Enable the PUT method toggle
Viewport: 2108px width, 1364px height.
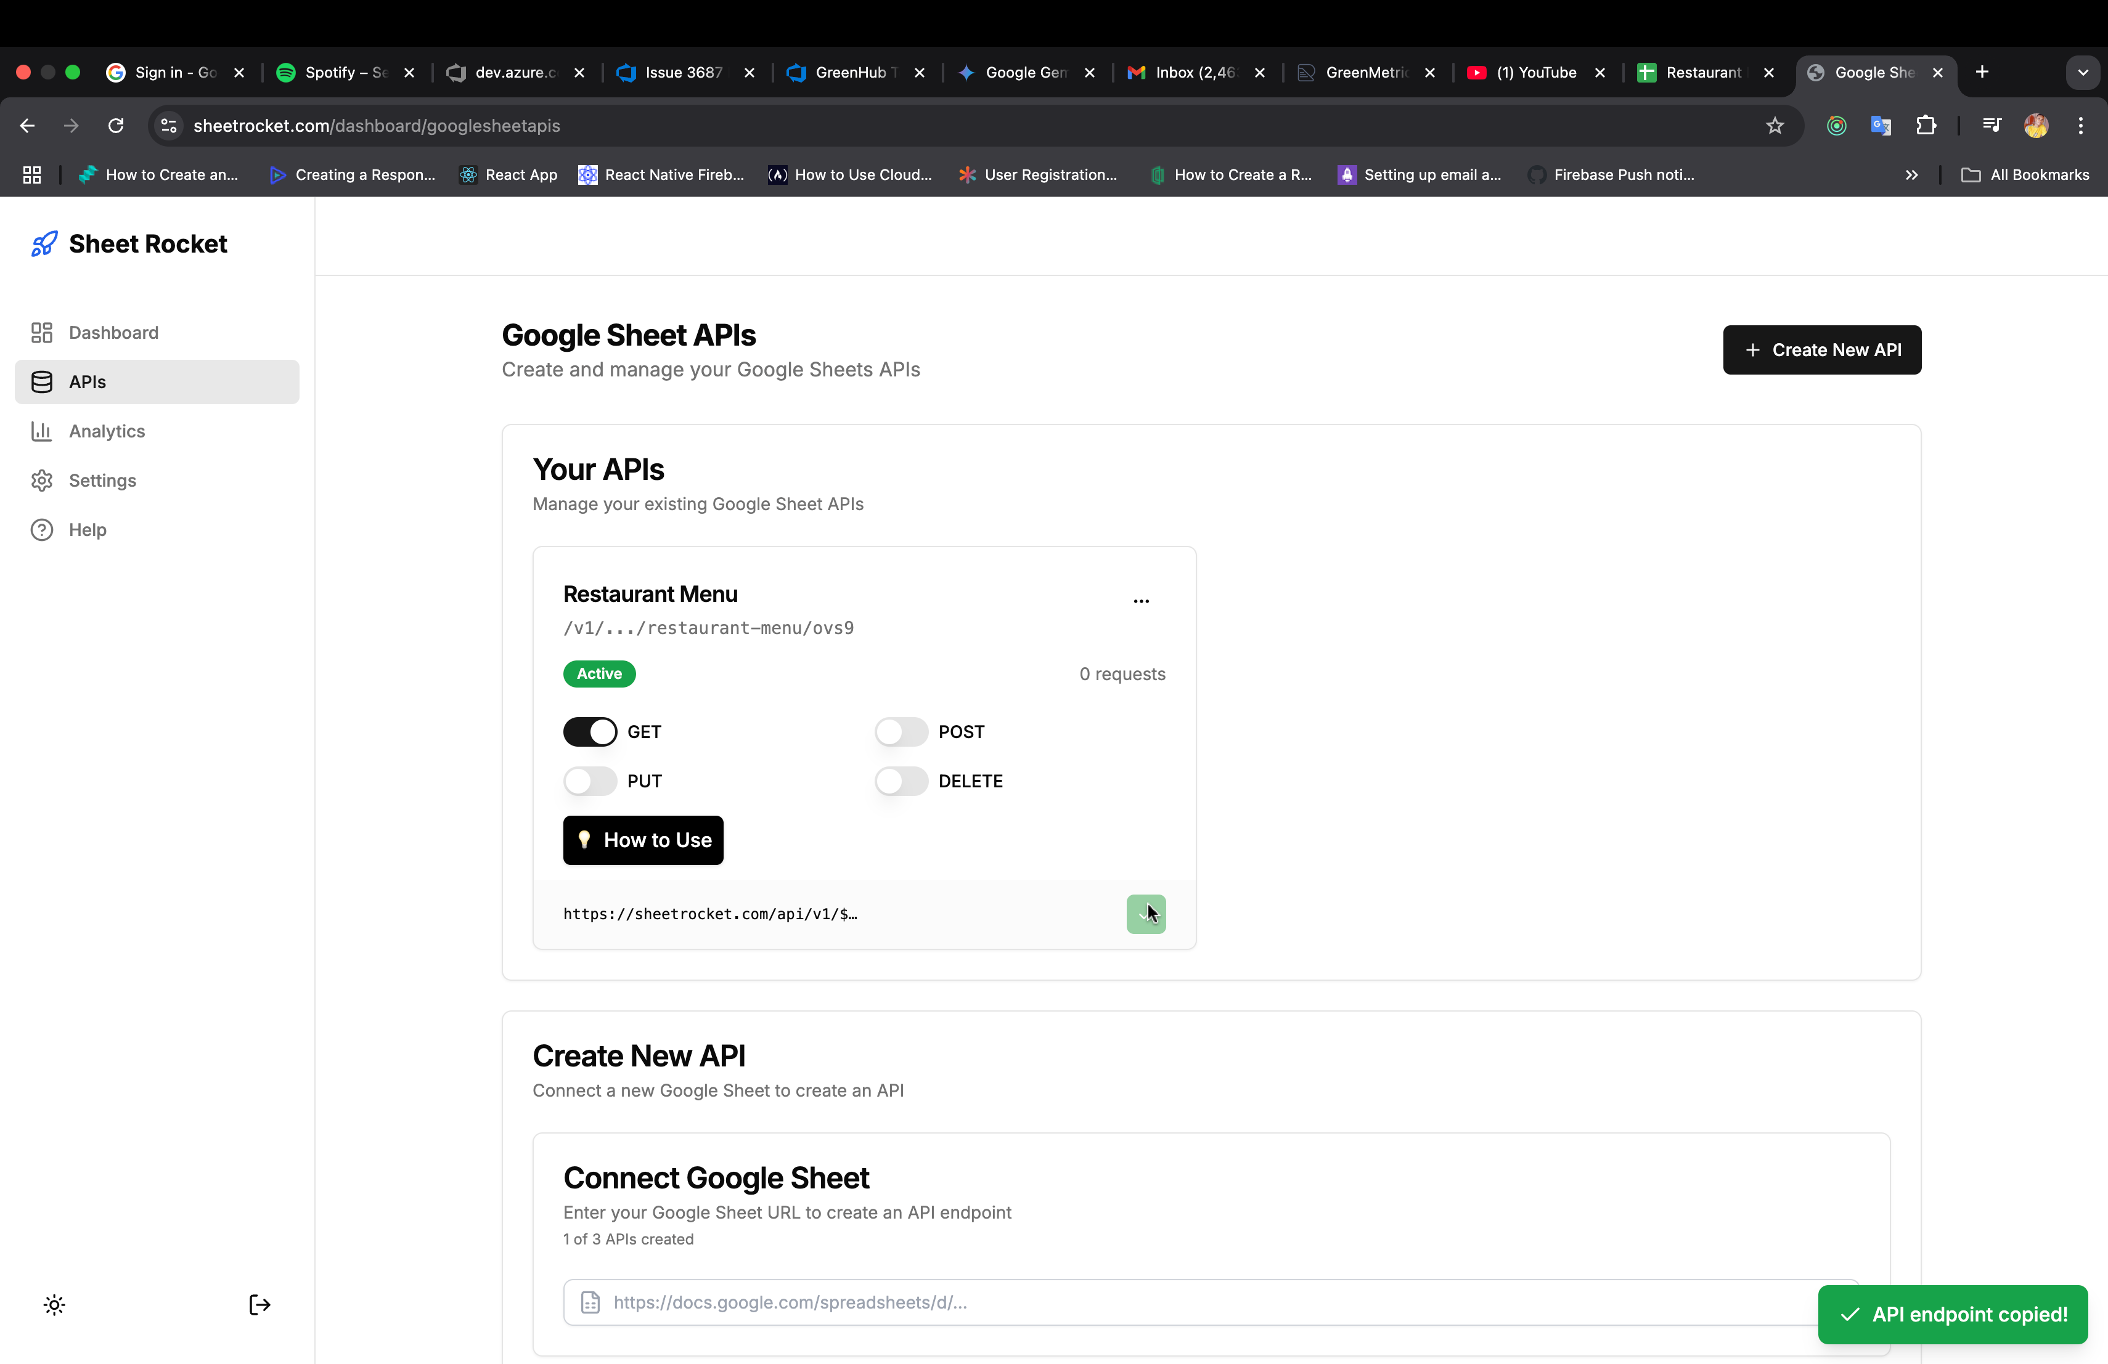tap(590, 782)
